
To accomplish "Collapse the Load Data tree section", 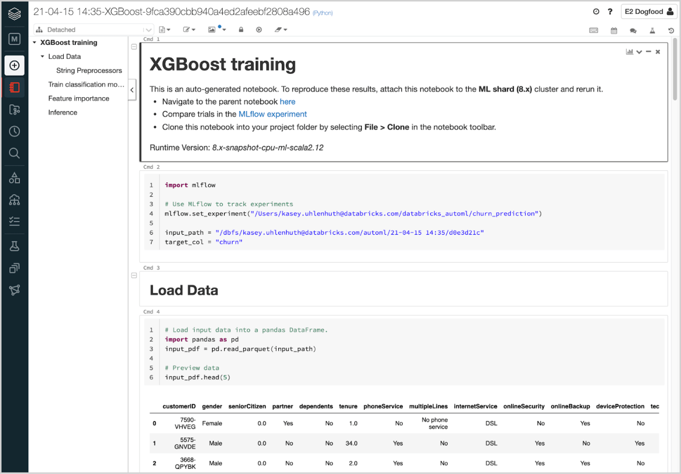I will coord(43,57).
